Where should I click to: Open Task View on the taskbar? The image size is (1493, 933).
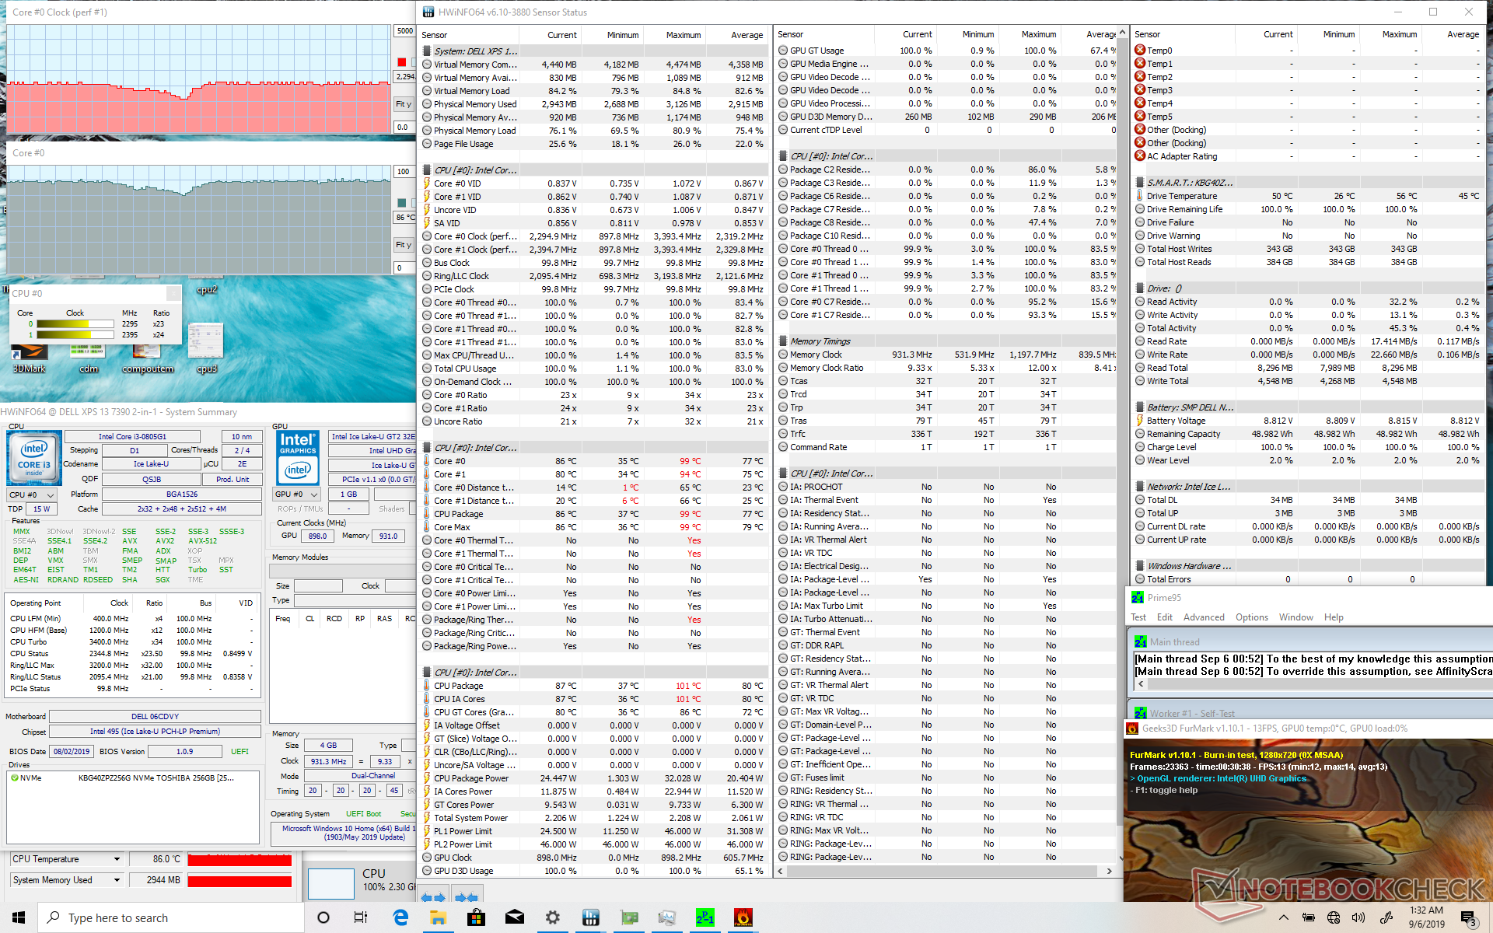point(361,917)
